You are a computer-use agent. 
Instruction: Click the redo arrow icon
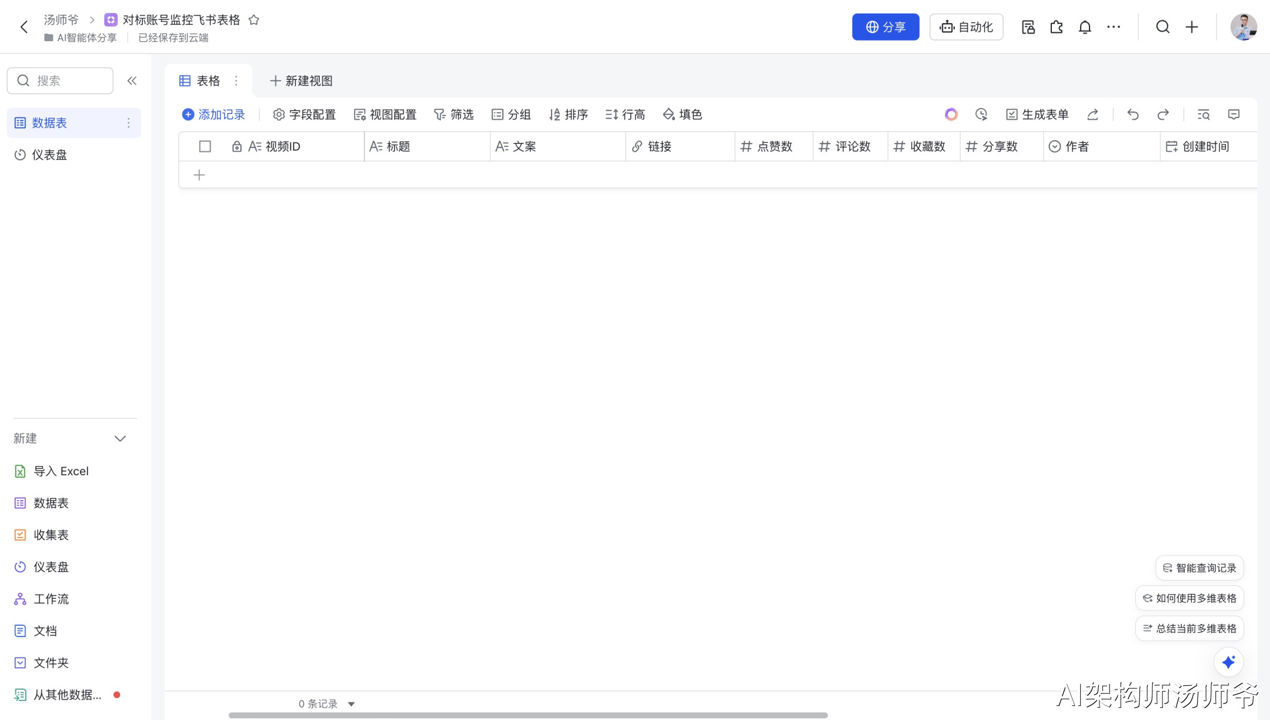(x=1163, y=115)
